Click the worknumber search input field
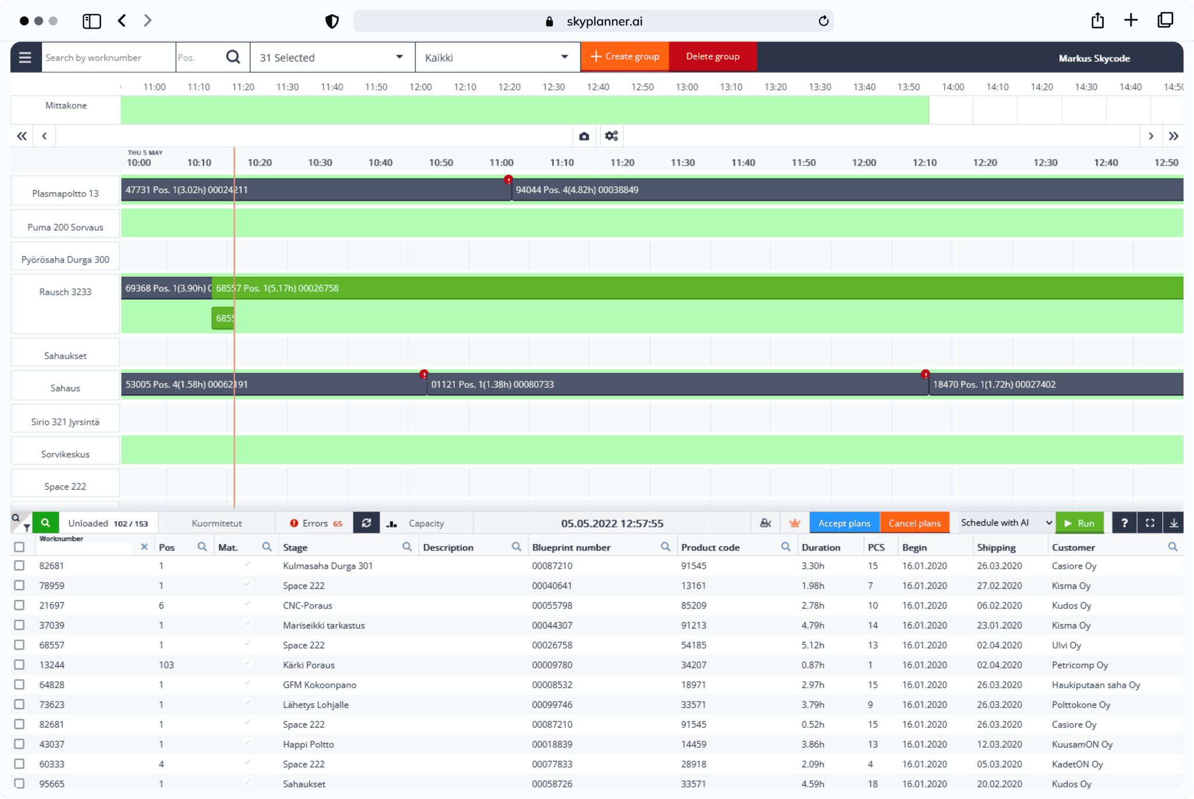Screen dimensions: 1194x799 tap(108, 57)
